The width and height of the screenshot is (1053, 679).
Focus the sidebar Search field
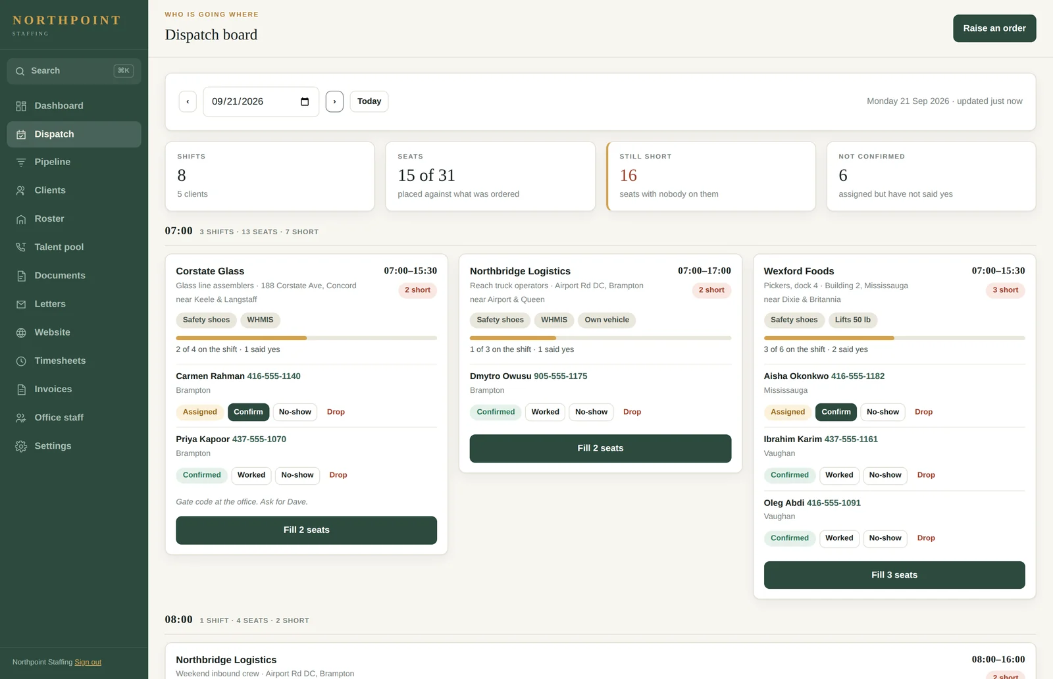[x=74, y=71]
